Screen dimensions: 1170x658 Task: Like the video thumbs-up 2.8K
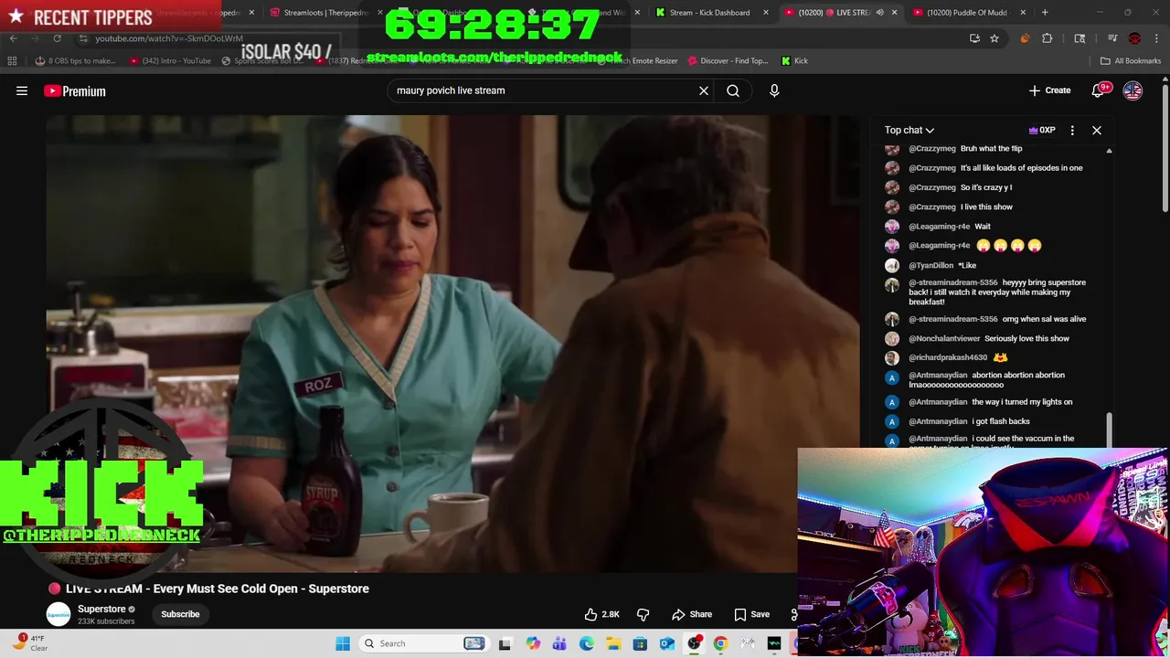pos(601,614)
